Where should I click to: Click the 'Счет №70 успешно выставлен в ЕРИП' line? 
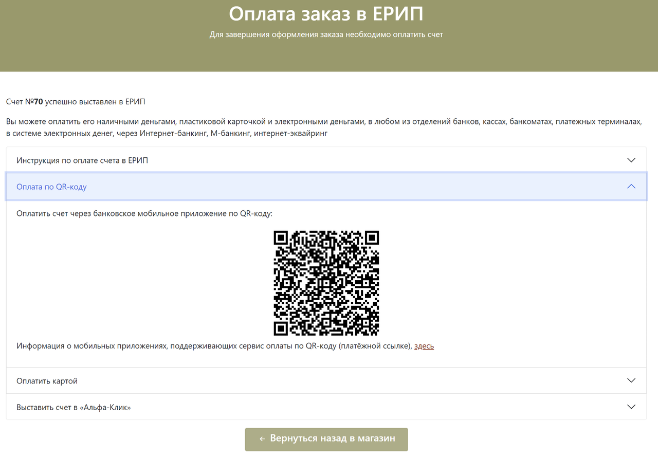tap(76, 102)
